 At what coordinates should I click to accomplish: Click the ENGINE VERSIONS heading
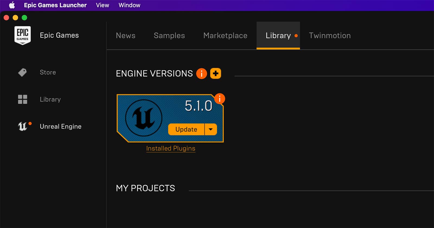154,73
